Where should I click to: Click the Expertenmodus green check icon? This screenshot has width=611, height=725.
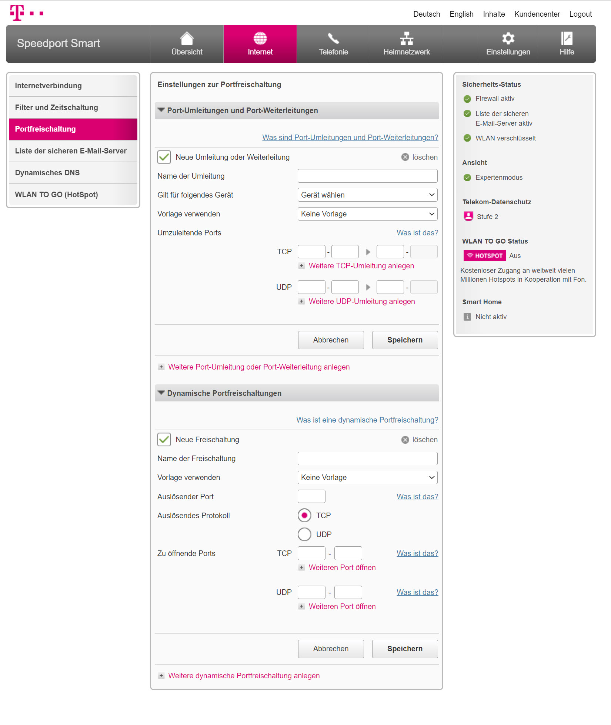tap(467, 178)
